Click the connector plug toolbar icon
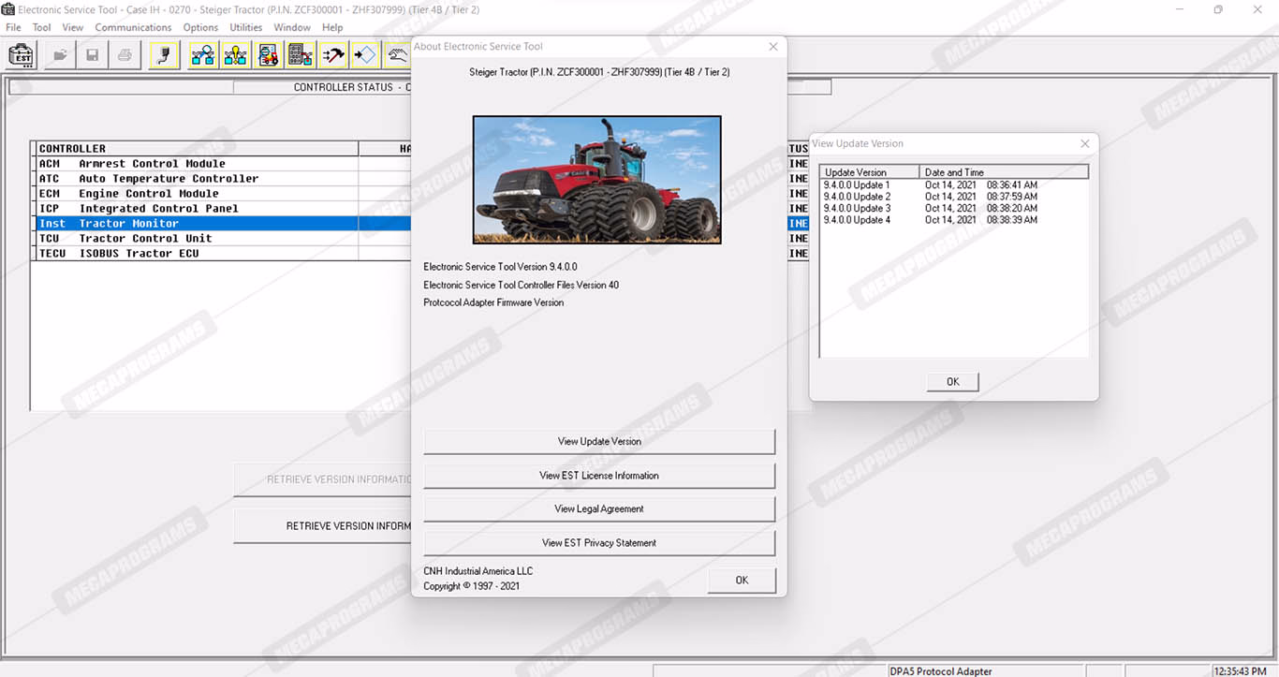 tap(164, 55)
